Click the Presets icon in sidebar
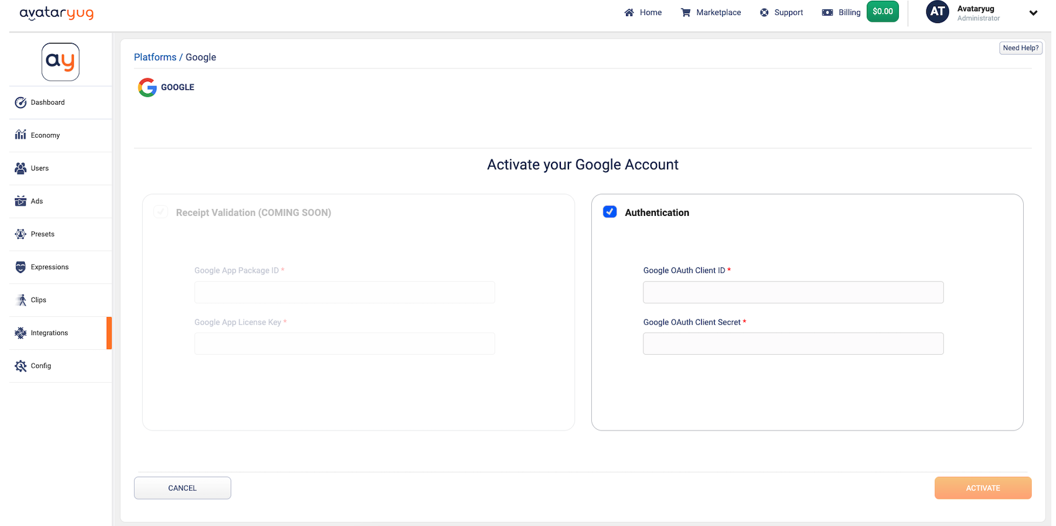The width and height of the screenshot is (1056, 526). tap(20, 234)
